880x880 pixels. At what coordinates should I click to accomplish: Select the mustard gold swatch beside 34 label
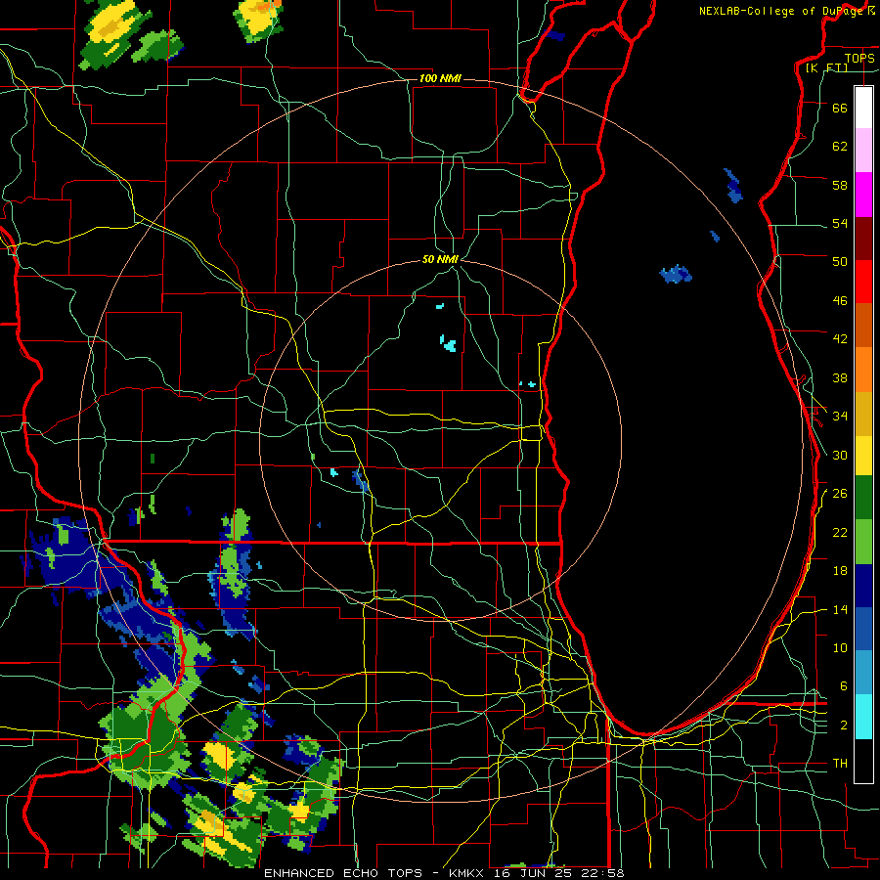863,413
